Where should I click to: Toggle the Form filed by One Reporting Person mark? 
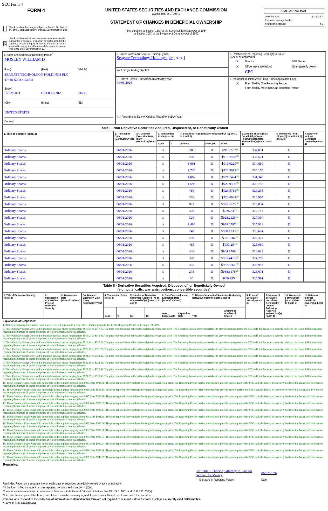pyautogui.click(x=237, y=83)
